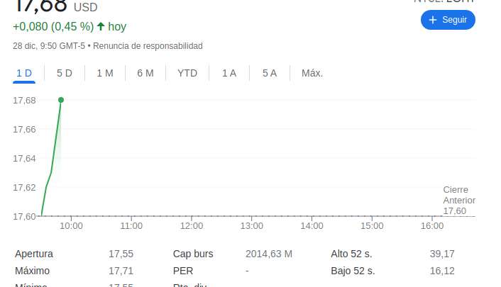This screenshot has height=287, width=501.
Task: Switch to the 1 A yearly view
Action: [x=229, y=73]
